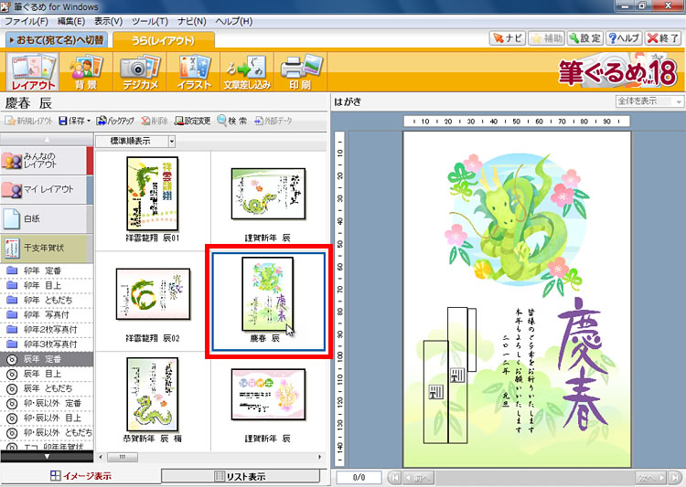Click 新規レイアウト new layout toolbar item

28,121
